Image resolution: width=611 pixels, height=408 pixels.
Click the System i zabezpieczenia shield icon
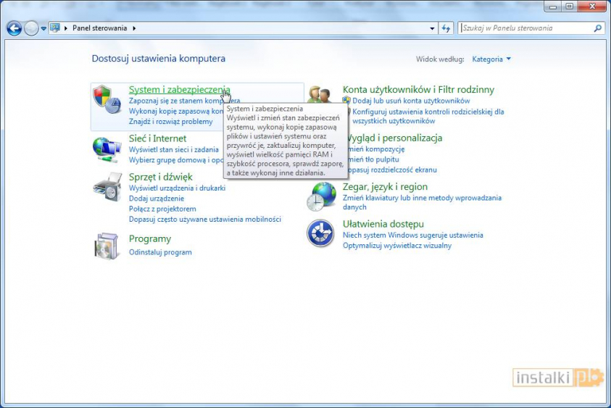pos(107,99)
